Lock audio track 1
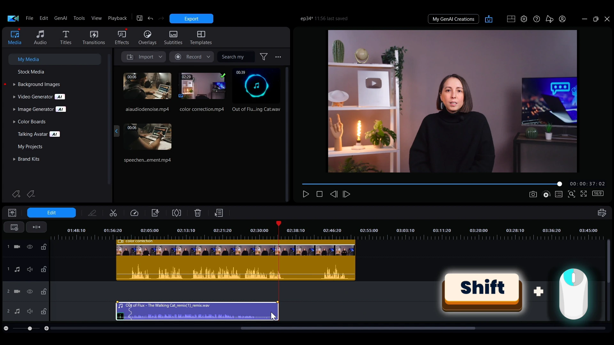Viewport: 614px width, 345px height. (43, 269)
